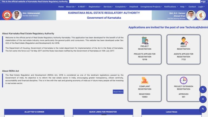Image resolution: width=208 pixels, height=117 pixels.
Task: Expand the Notifications dropdown menu
Action: pyautogui.click(x=171, y=6)
